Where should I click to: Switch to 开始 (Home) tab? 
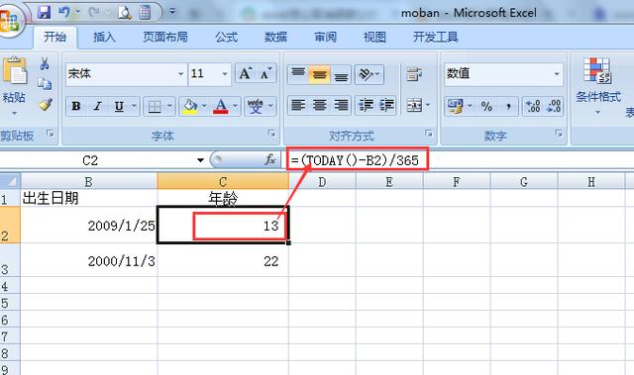click(55, 38)
